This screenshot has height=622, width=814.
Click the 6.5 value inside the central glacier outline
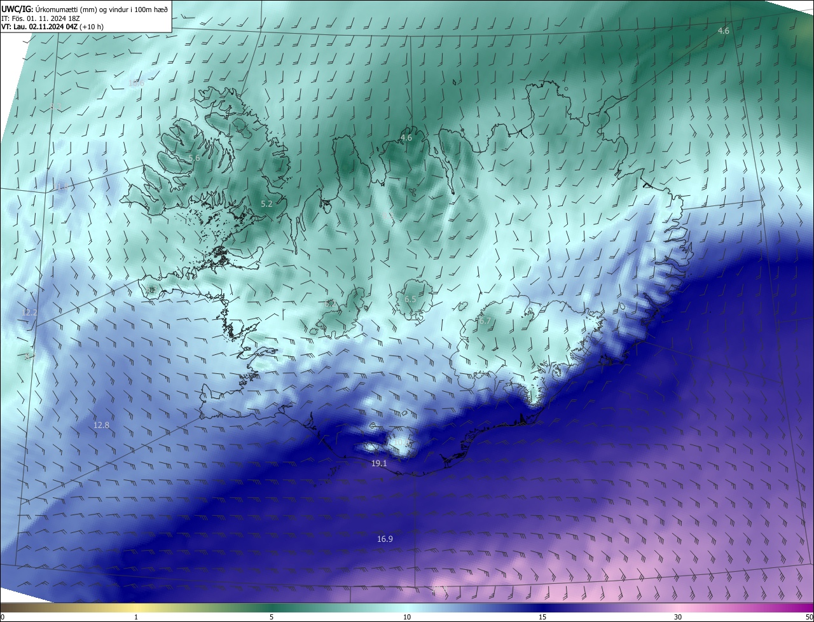click(410, 299)
